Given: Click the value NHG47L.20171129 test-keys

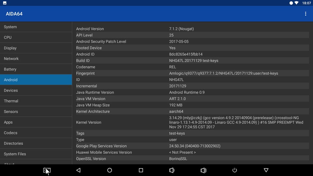Looking at the screenshot, I should pos(194,61).
